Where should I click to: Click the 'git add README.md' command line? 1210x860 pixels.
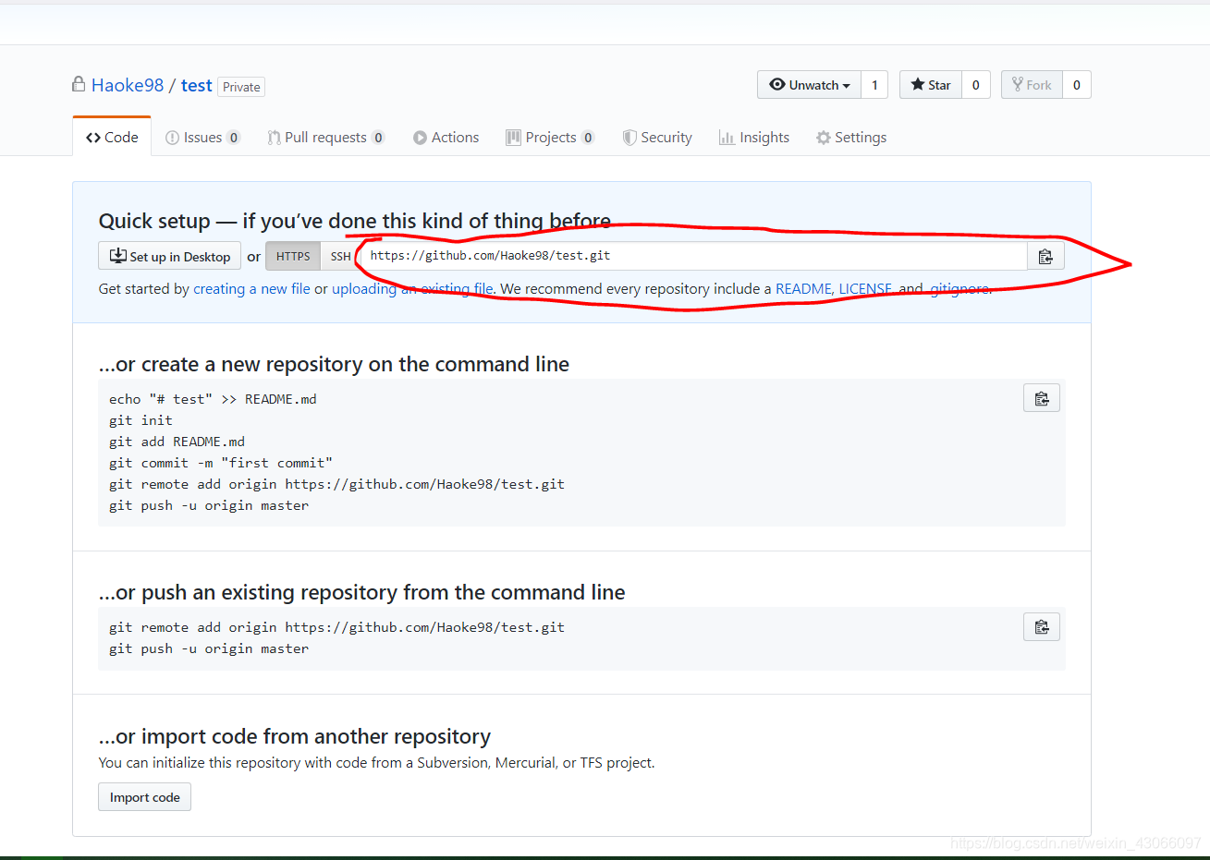click(177, 442)
